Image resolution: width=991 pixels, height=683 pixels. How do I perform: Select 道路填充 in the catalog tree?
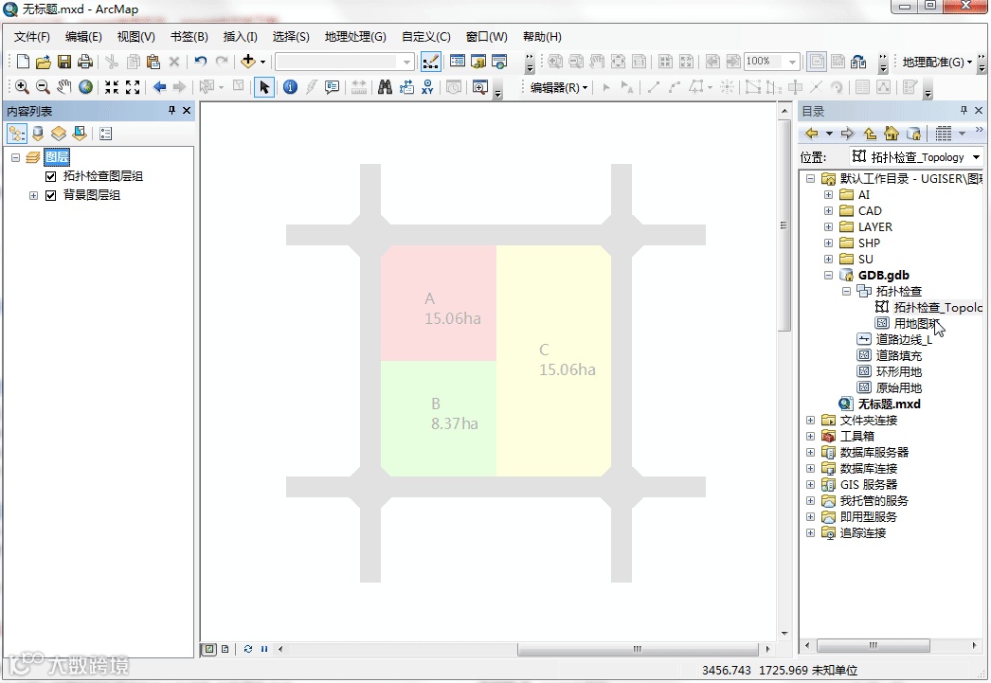click(898, 356)
